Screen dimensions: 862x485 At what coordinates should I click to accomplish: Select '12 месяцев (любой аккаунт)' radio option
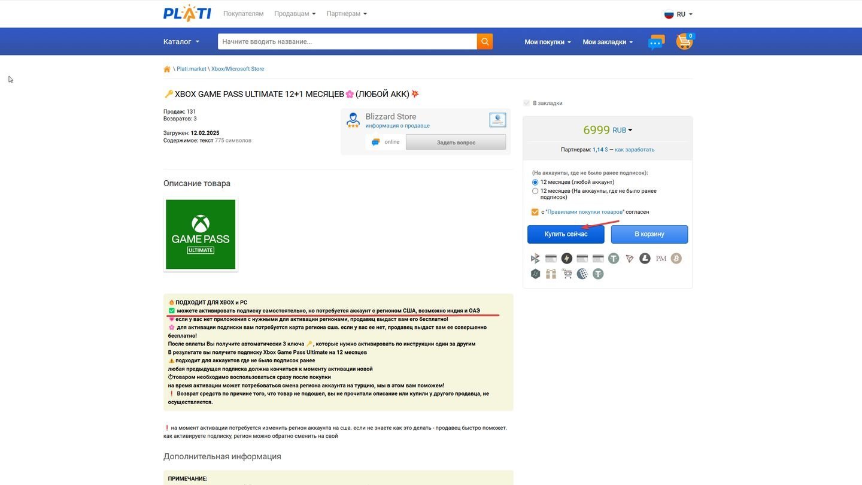point(535,182)
